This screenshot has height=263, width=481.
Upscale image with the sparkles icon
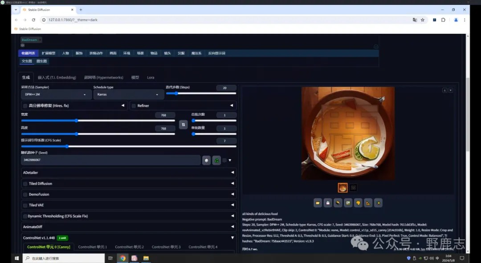[x=378, y=203]
